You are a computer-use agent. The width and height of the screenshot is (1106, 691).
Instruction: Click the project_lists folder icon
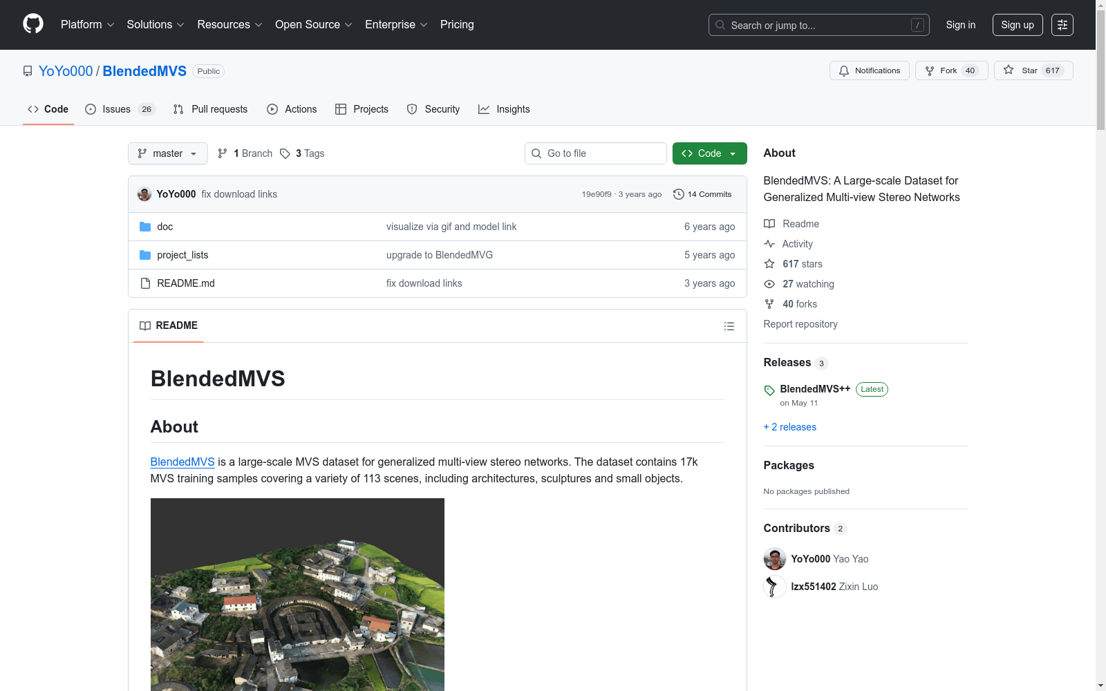pyautogui.click(x=145, y=255)
